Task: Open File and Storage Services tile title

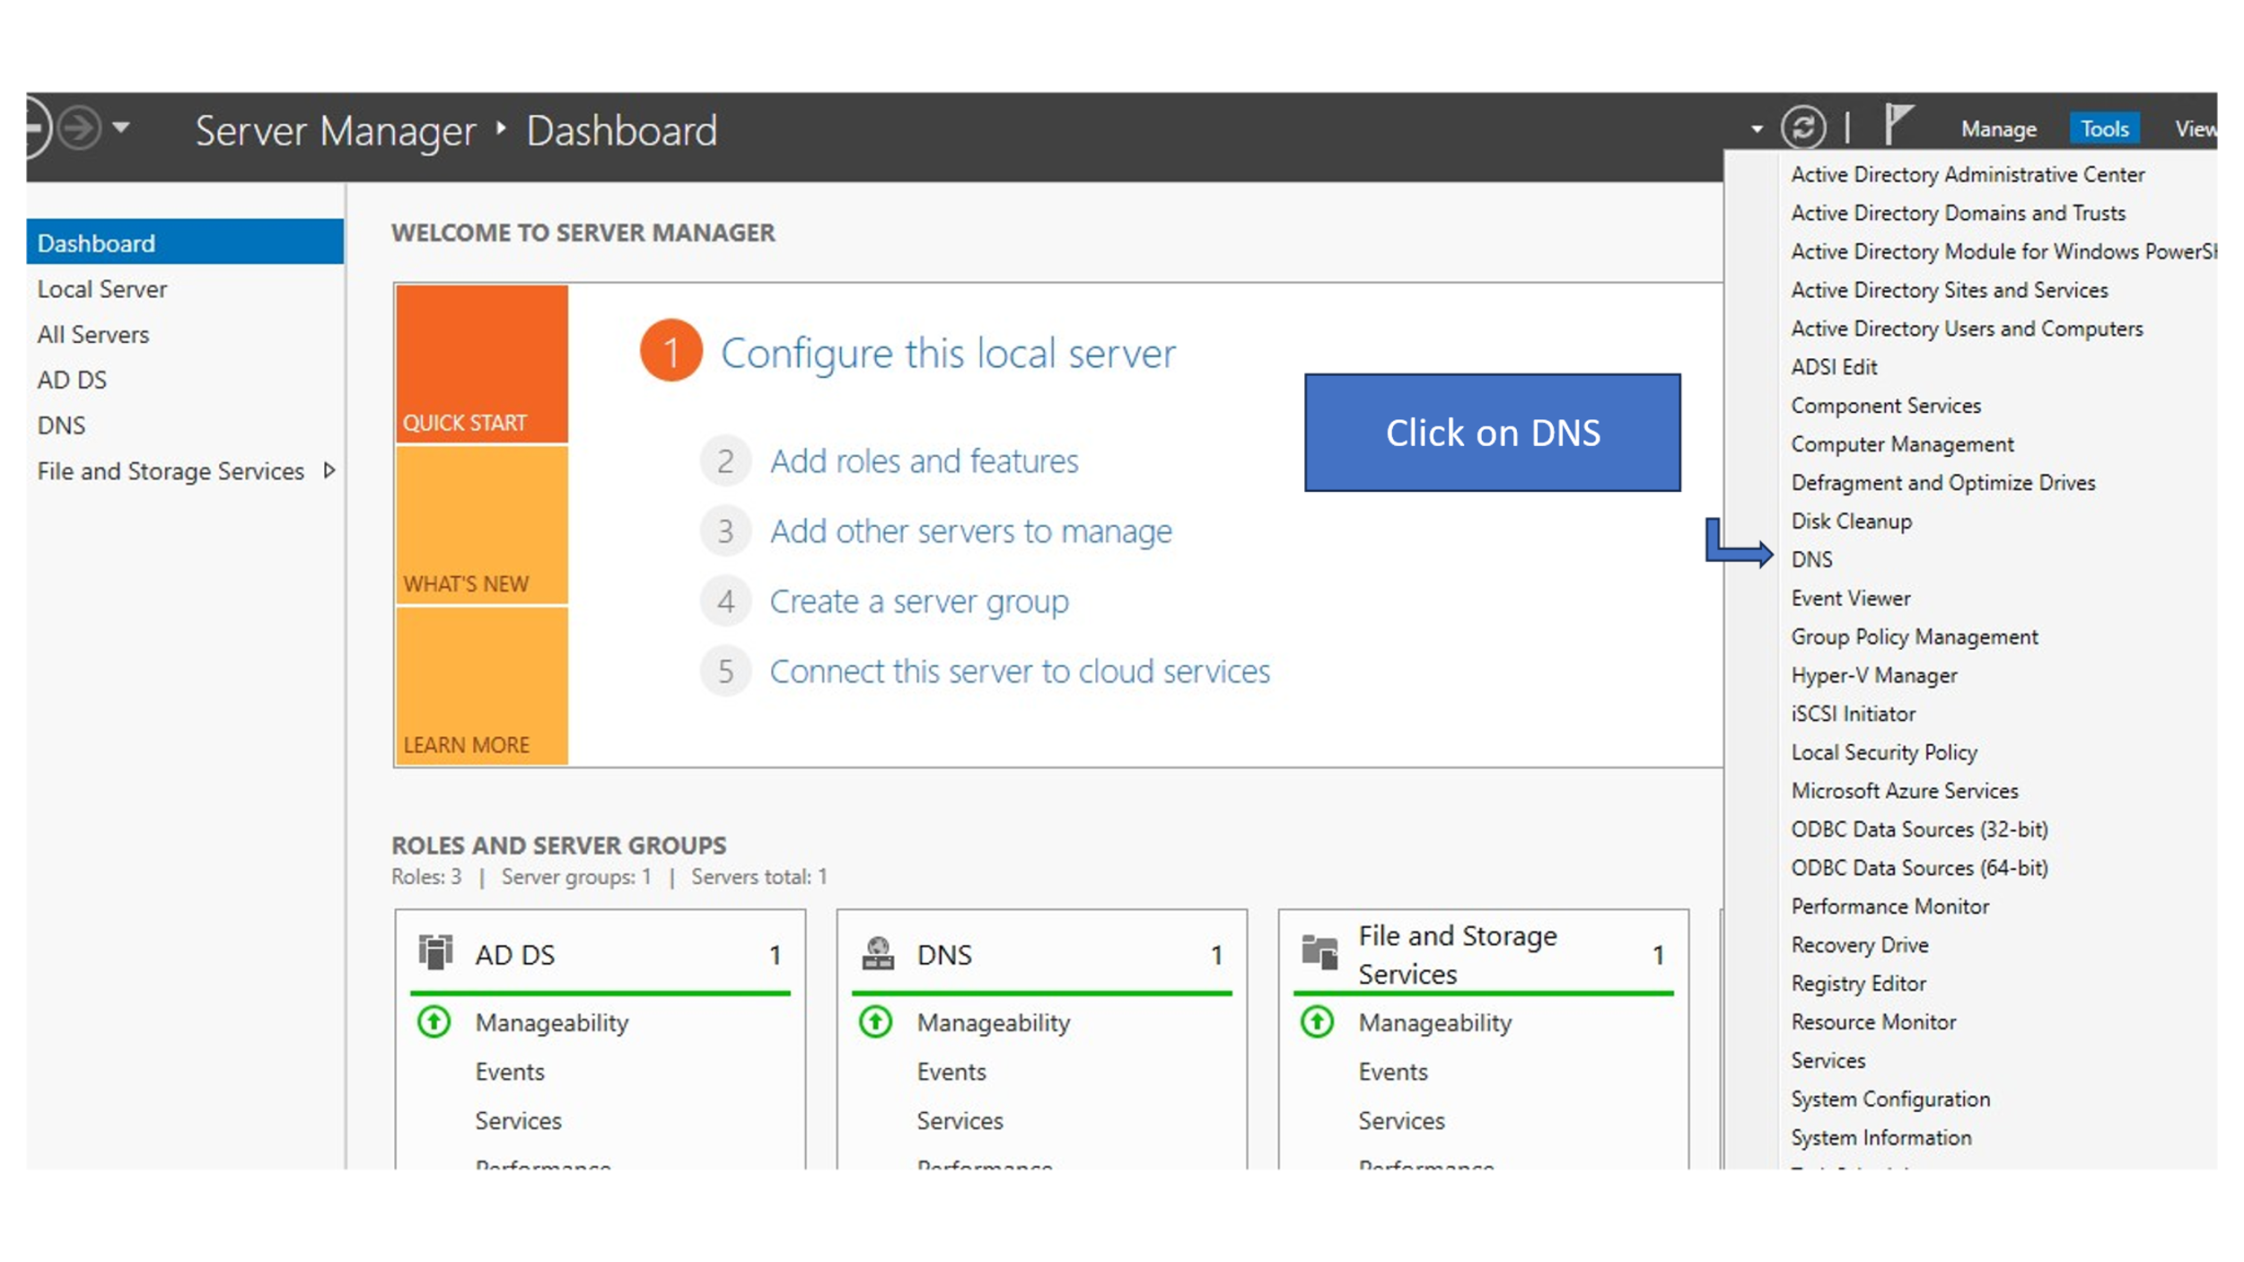Action: [x=1457, y=954]
